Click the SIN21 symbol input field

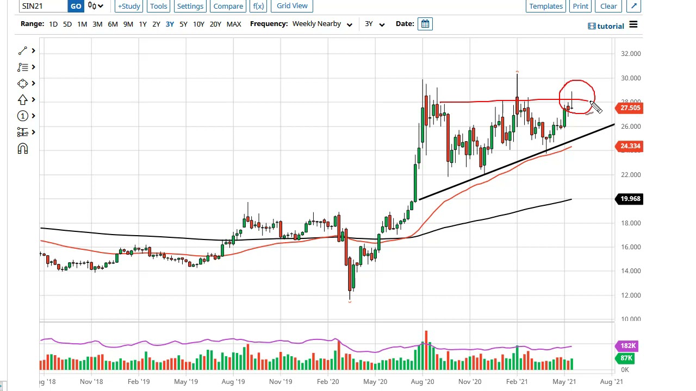[43, 6]
